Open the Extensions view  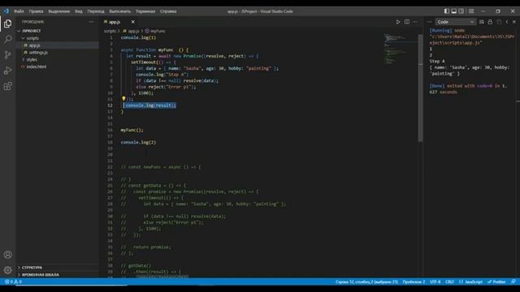pos(7,86)
